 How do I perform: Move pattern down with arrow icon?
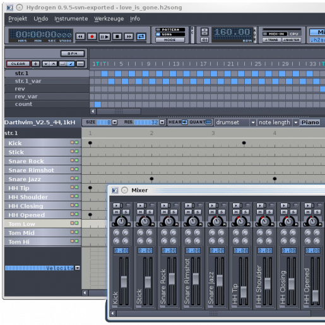[x=45, y=64]
